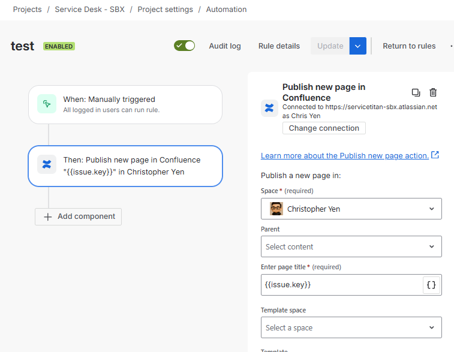Image resolution: width=454 pixels, height=352 pixels.
Task: Click Add component button
Action: tap(78, 217)
